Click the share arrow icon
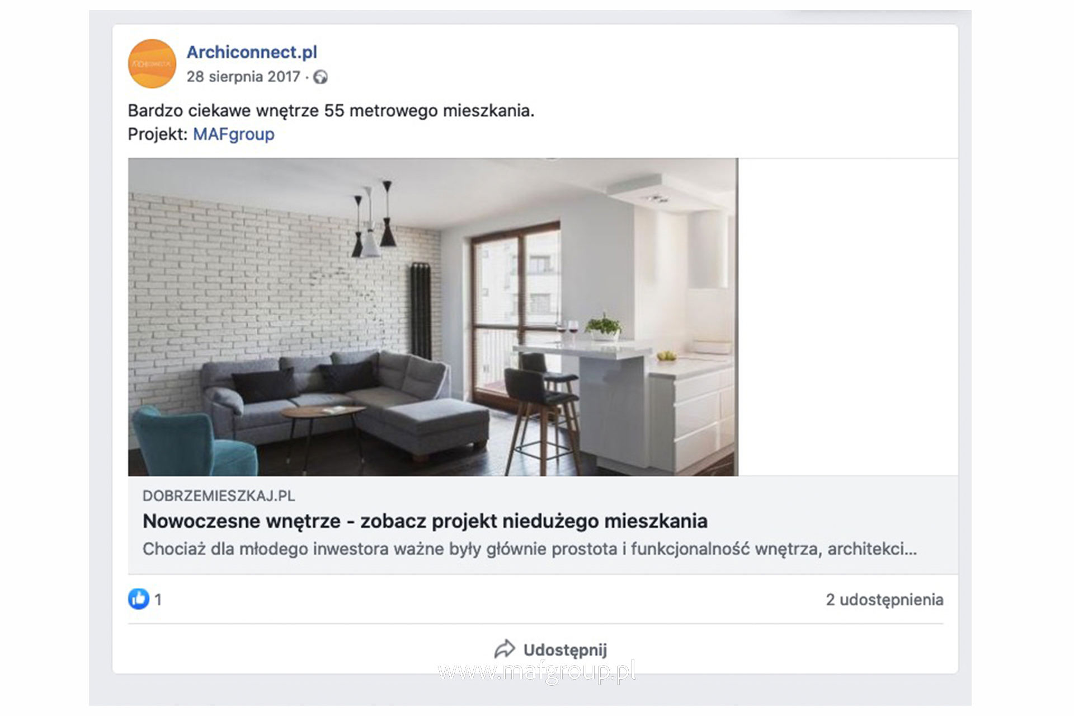This screenshot has height=716, width=1074. 505,649
